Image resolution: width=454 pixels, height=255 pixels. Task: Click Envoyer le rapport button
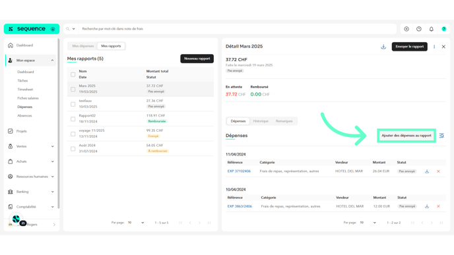point(409,47)
